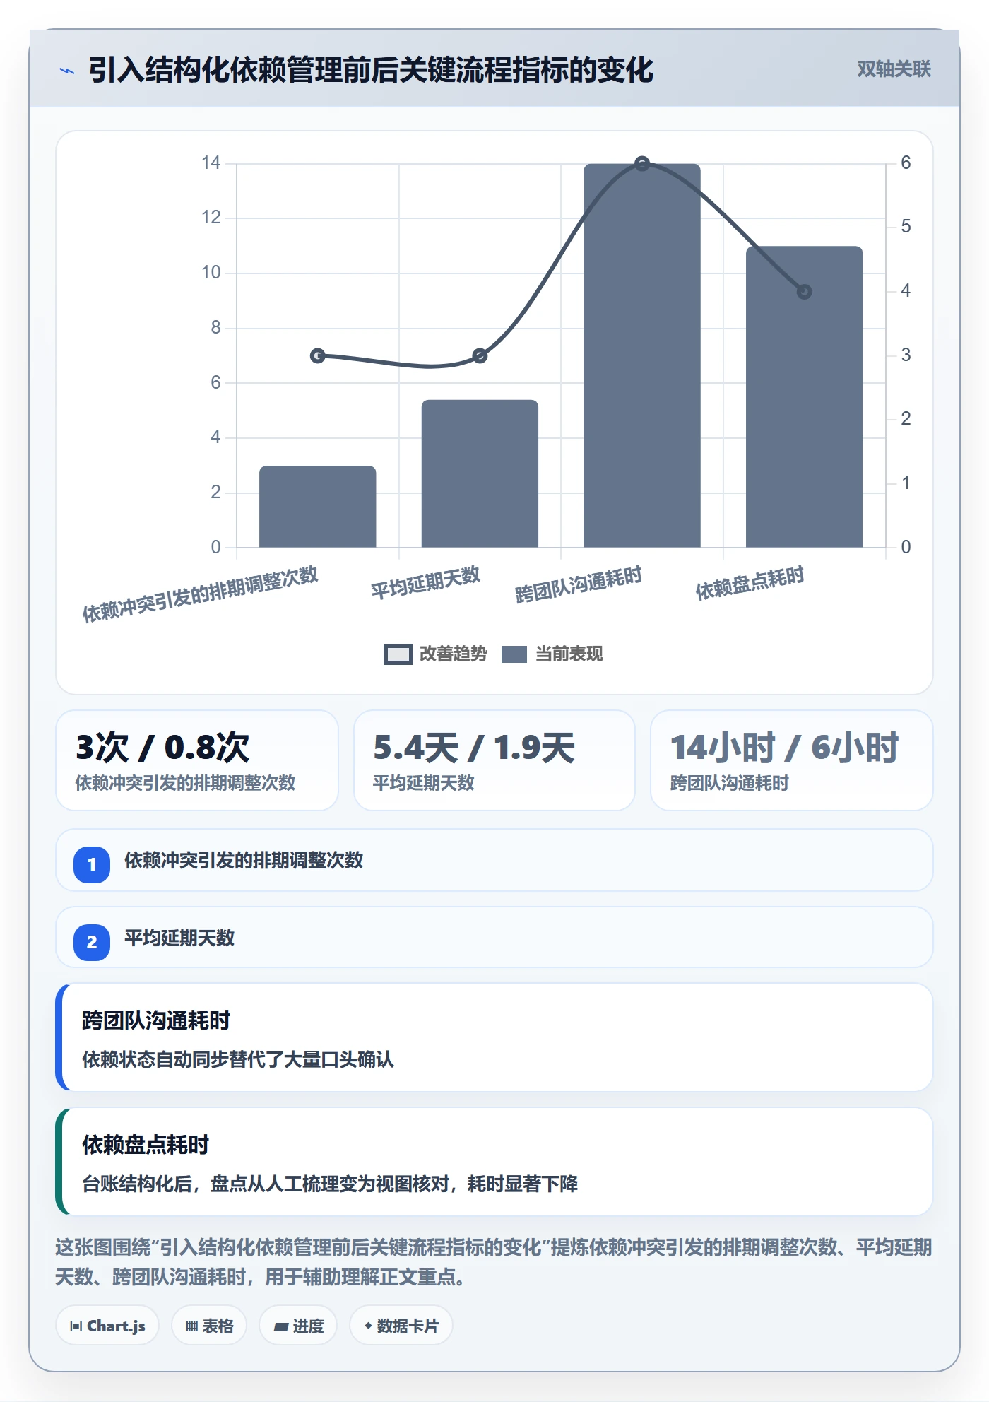Click the 表格 tag
The height and width of the screenshot is (1402, 989).
[x=209, y=1326]
